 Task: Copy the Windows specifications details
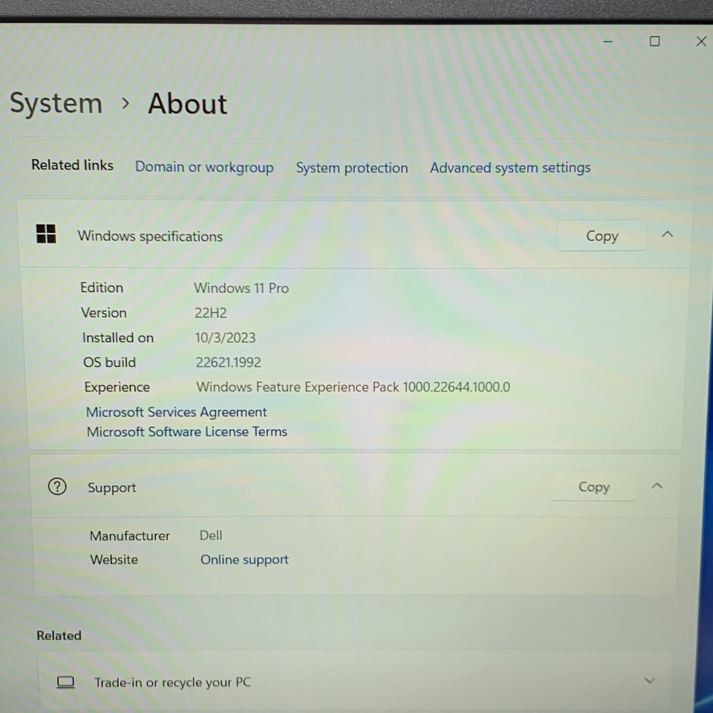point(601,235)
